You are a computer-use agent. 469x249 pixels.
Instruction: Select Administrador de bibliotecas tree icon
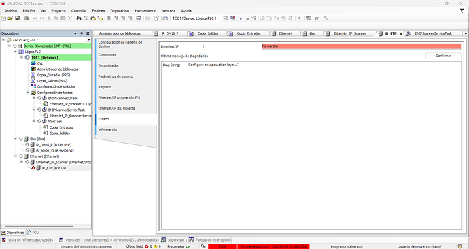tap(33, 69)
